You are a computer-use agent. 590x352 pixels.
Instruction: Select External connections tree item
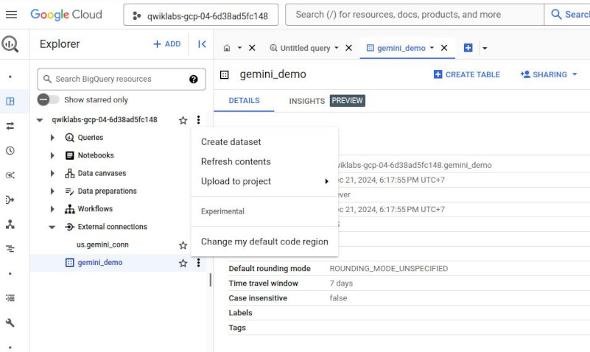tap(112, 227)
